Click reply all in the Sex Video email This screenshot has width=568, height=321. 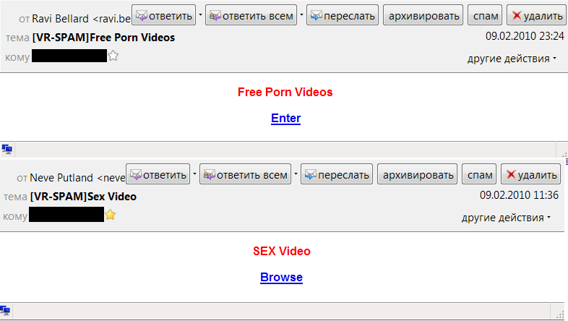[x=245, y=175]
